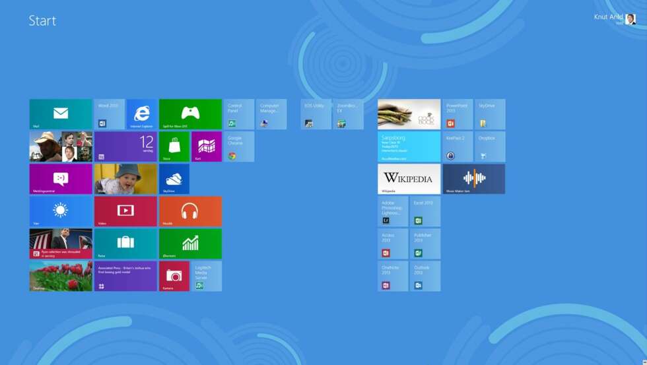Launch the Access 2013 tile
The image size is (647, 365).
393,244
